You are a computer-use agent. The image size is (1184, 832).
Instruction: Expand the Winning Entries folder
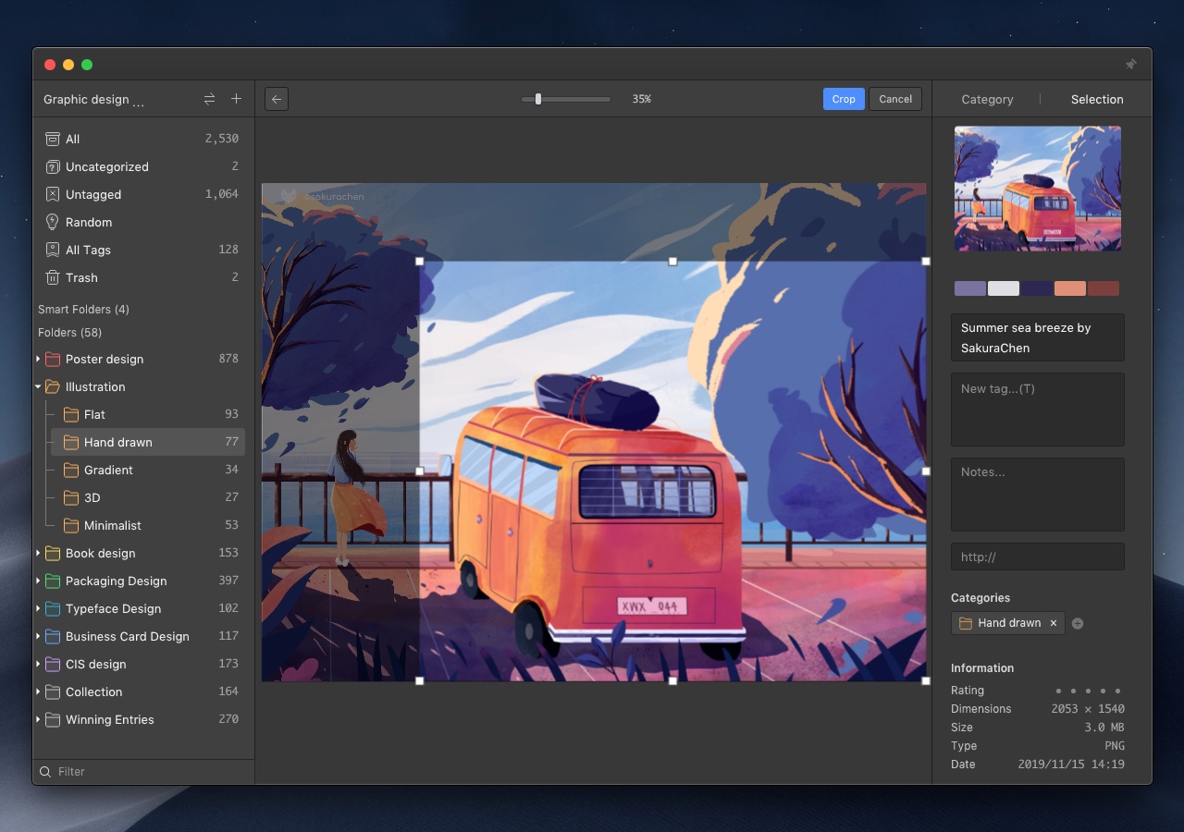click(38, 719)
